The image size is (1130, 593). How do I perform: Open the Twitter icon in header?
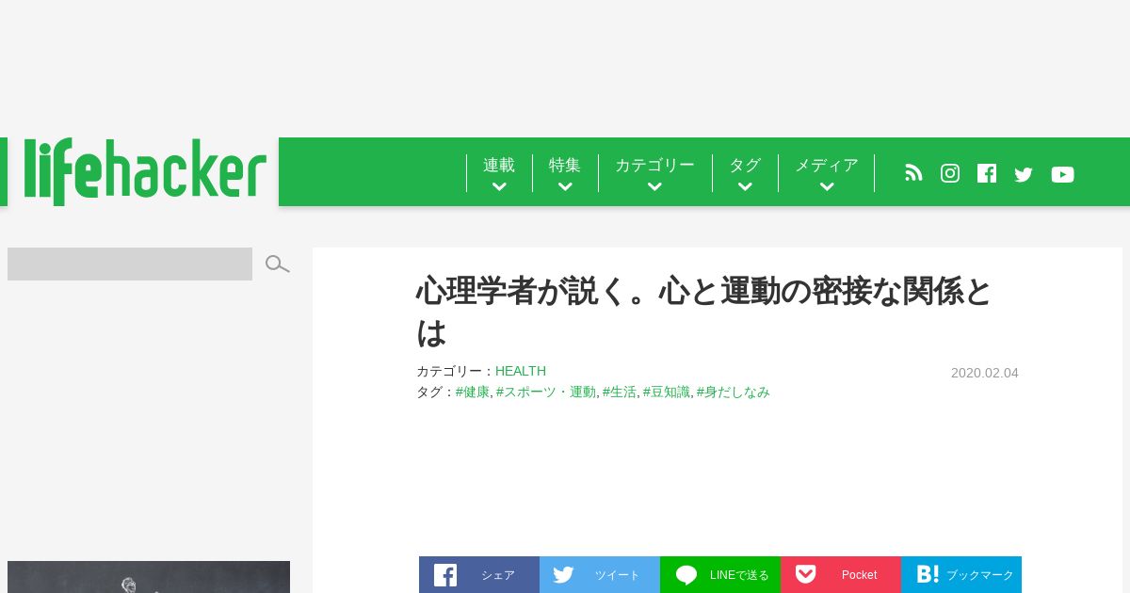coord(1024,174)
